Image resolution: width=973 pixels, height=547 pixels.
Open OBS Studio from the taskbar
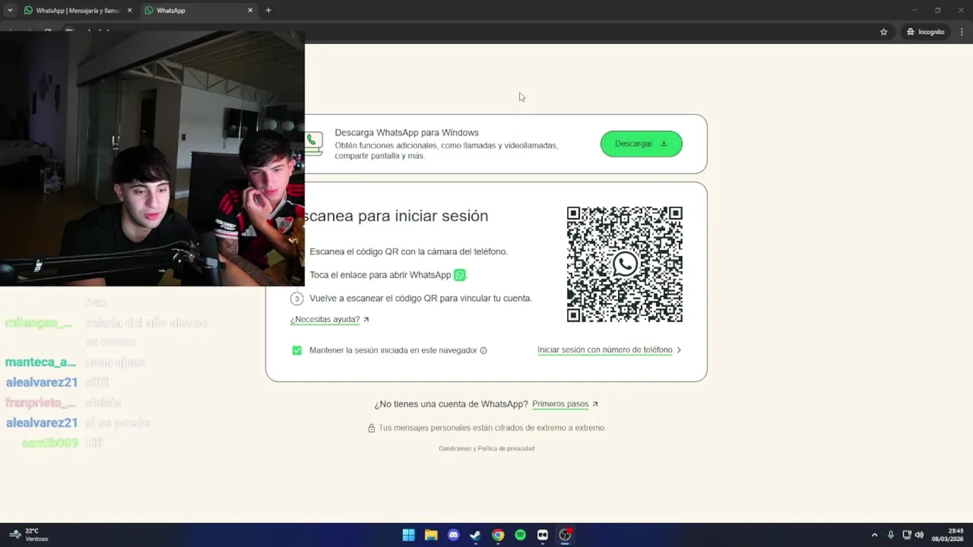coord(565,535)
